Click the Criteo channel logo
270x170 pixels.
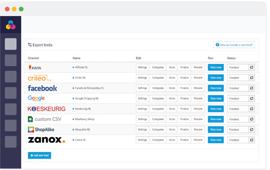40,78
